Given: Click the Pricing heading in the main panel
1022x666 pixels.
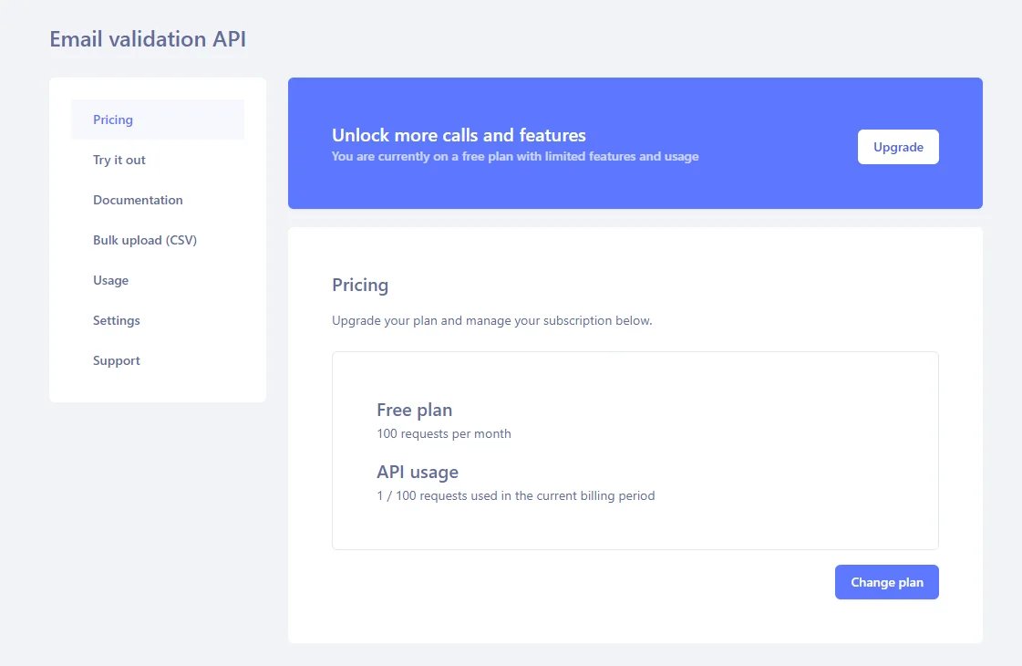Looking at the screenshot, I should pyautogui.click(x=359, y=285).
